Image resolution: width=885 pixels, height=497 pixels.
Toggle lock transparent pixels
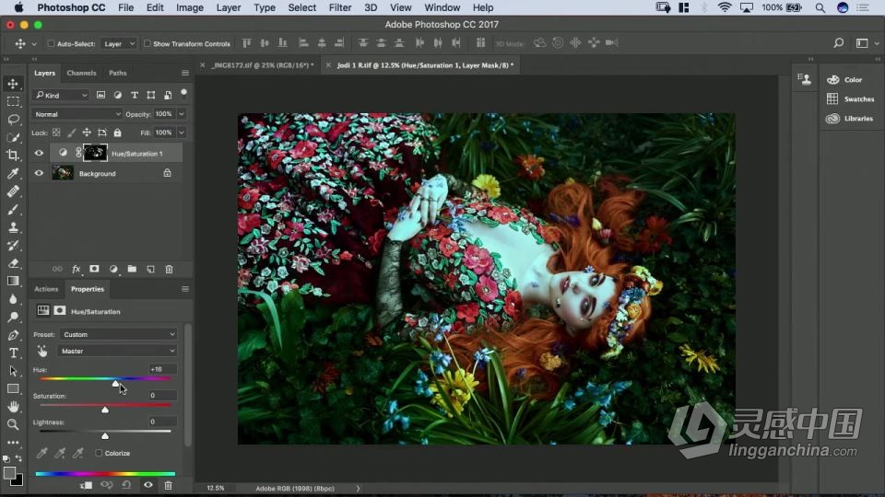(56, 133)
